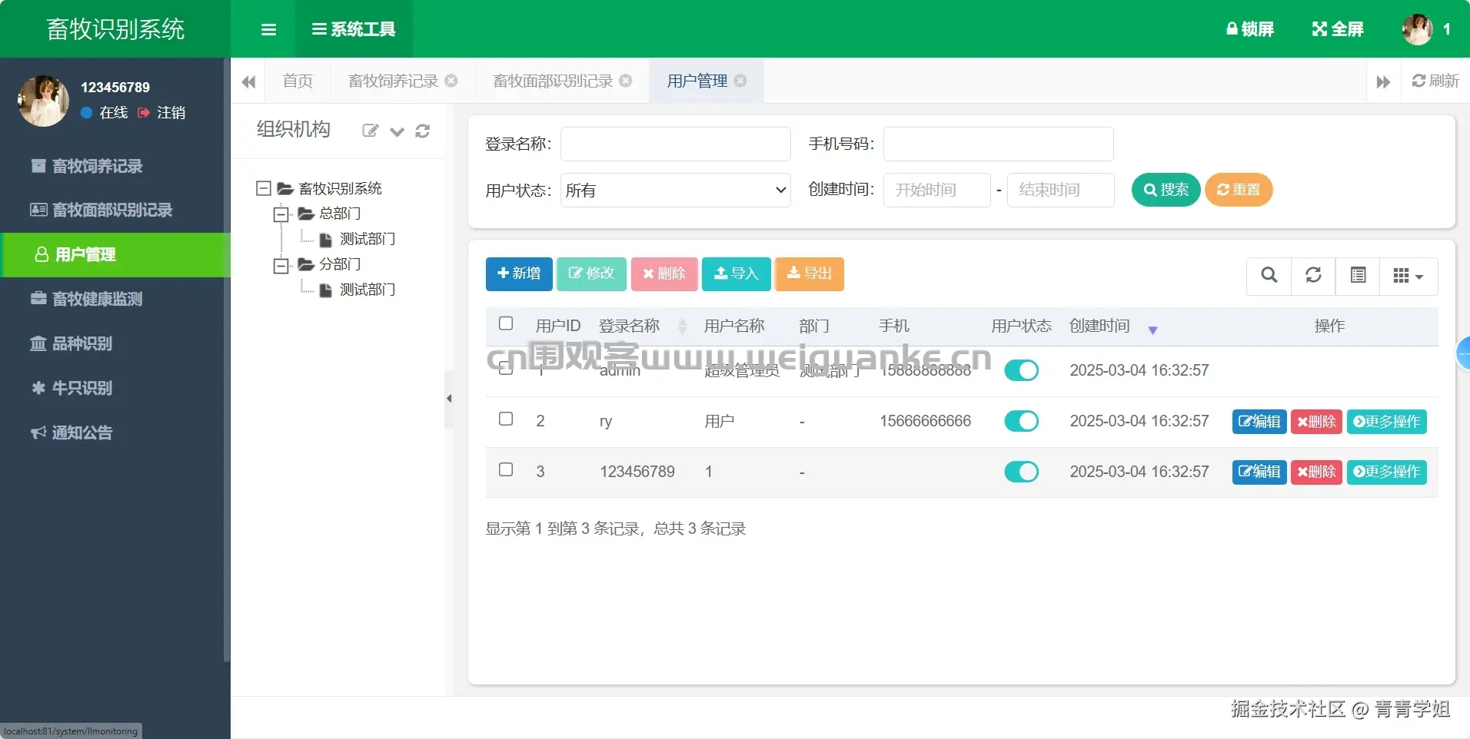Screen dimensions: 1470x739
Task: Open 畜牧饲养记录 in the sidebar
Action: point(115,166)
